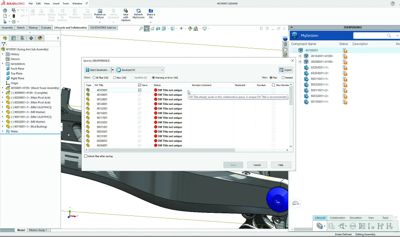Click the New document icon
400x237 pixels.
click(x=5, y=16)
